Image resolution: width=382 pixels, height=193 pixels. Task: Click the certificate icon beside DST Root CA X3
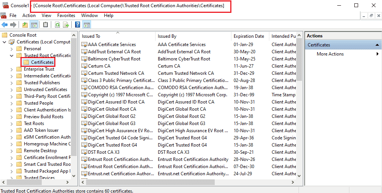84,152
